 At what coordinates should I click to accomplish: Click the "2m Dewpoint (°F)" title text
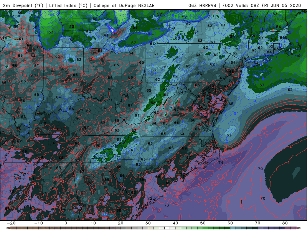tap(23, 5)
